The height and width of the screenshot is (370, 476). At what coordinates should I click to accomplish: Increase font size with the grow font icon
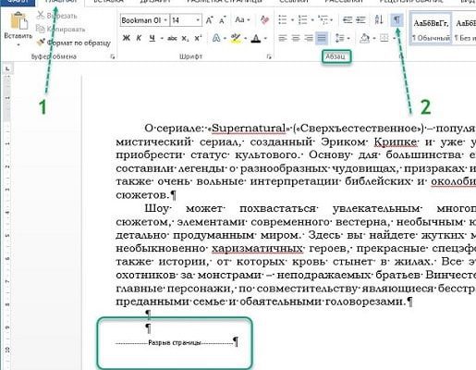pyautogui.click(x=209, y=20)
